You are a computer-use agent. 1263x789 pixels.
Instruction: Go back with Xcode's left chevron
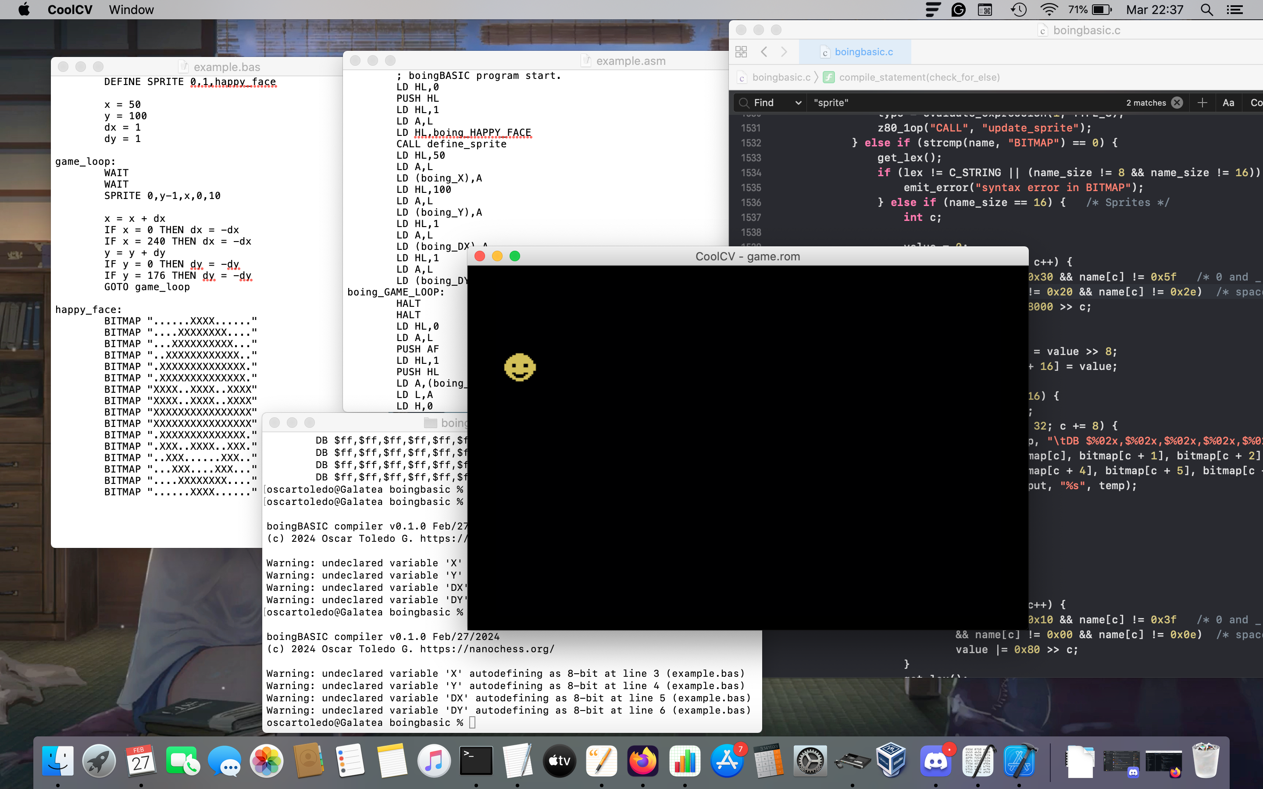pos(764,52)
